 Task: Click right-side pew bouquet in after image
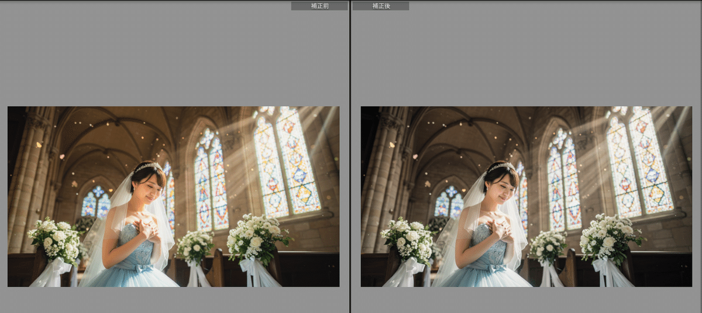[x=610, y=237]
